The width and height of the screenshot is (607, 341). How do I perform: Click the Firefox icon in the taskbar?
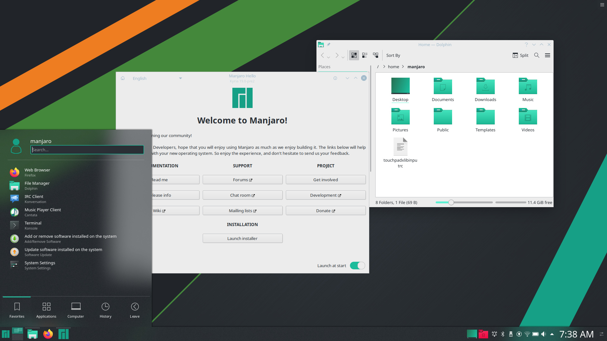(x=48, y=334)
